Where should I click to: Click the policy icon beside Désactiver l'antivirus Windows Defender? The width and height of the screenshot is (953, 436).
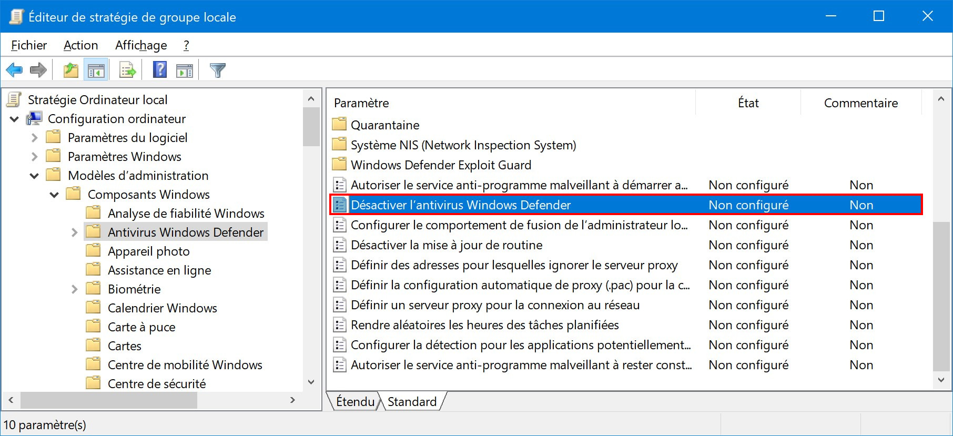(x=340, y=205)
